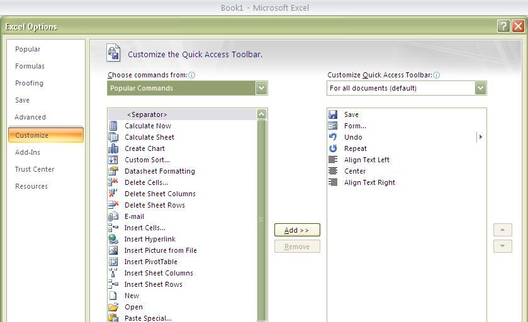Select the Calculate Sheet icon
528x322 pixels.
point(113,137)
